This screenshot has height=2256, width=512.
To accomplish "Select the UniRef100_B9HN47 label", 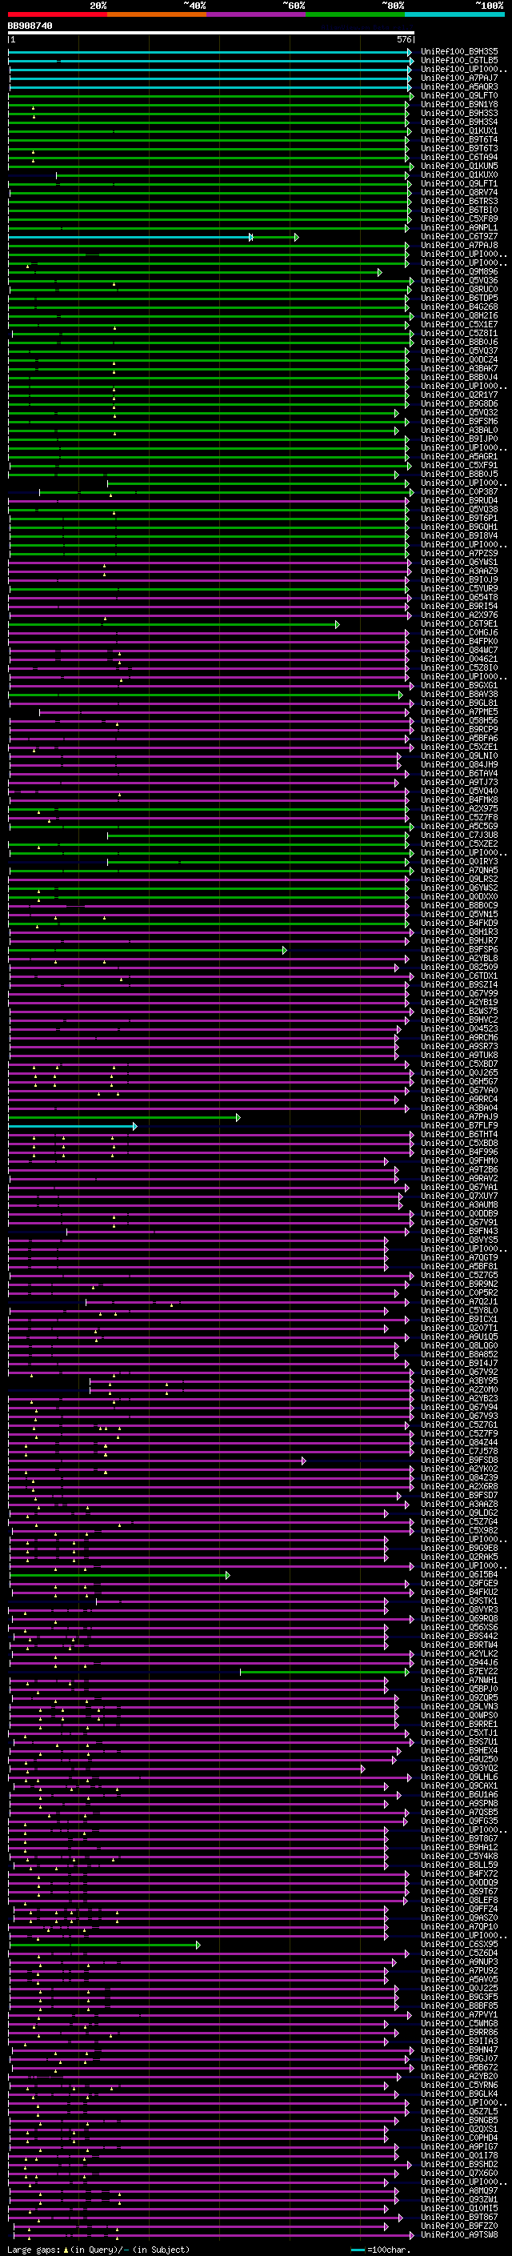I will (x=459, y=2050).
